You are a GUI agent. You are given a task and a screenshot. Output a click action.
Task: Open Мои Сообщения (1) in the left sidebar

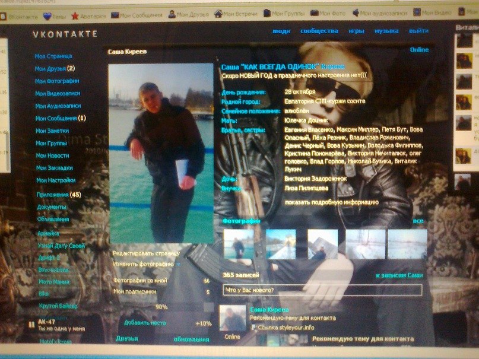tap(60, 118)
